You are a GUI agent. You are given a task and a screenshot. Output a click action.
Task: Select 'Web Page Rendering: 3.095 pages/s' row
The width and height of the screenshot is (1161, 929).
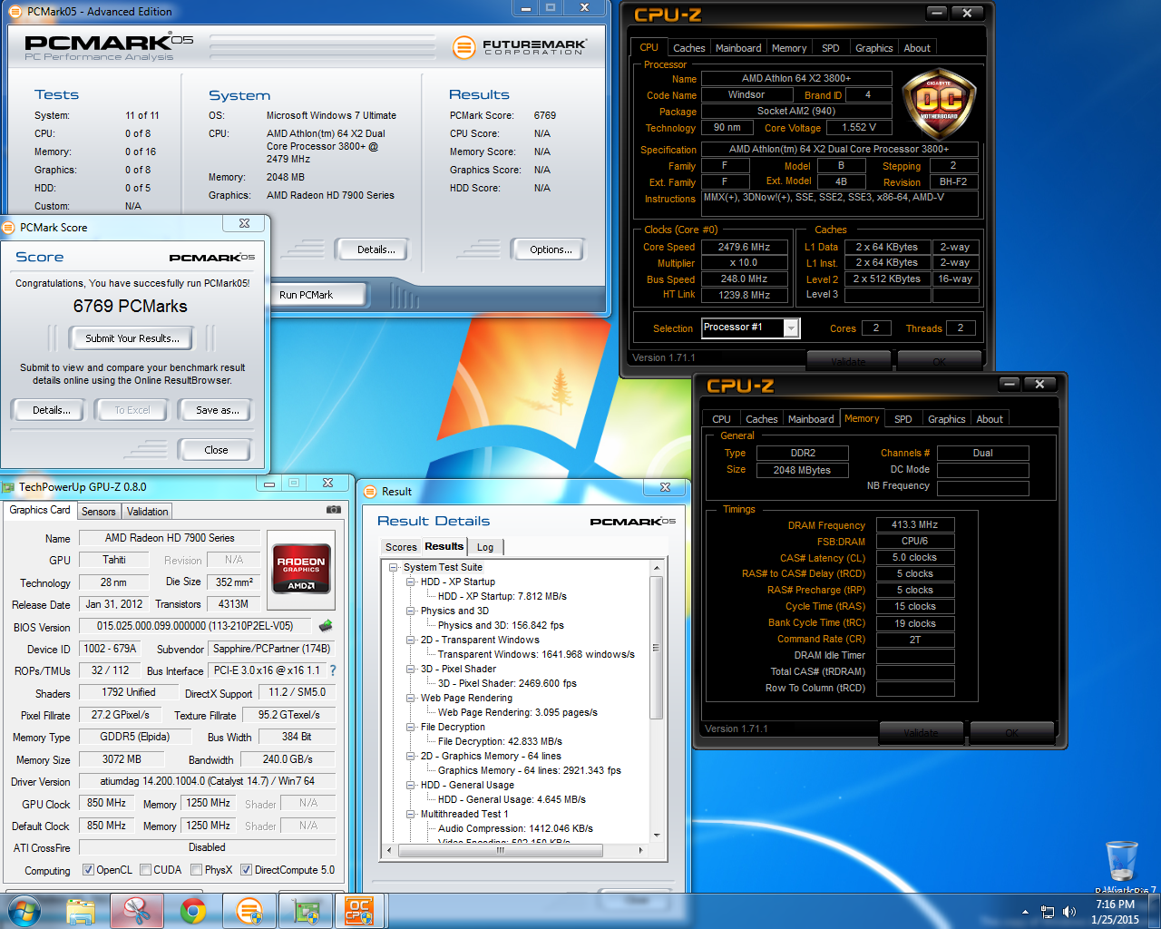(518, 712)
